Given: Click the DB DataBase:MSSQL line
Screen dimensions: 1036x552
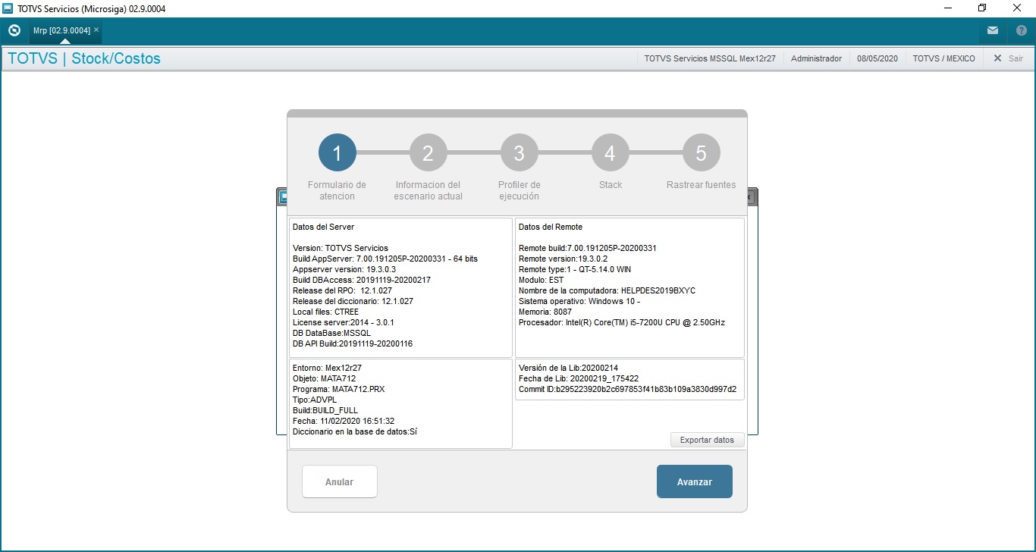Looking at the screenshot, I should (331, 333).
